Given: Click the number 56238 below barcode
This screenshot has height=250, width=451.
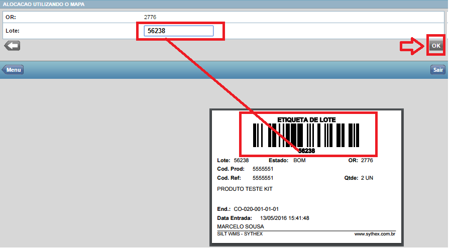Looking at the screenshot, I should [306, 151].
